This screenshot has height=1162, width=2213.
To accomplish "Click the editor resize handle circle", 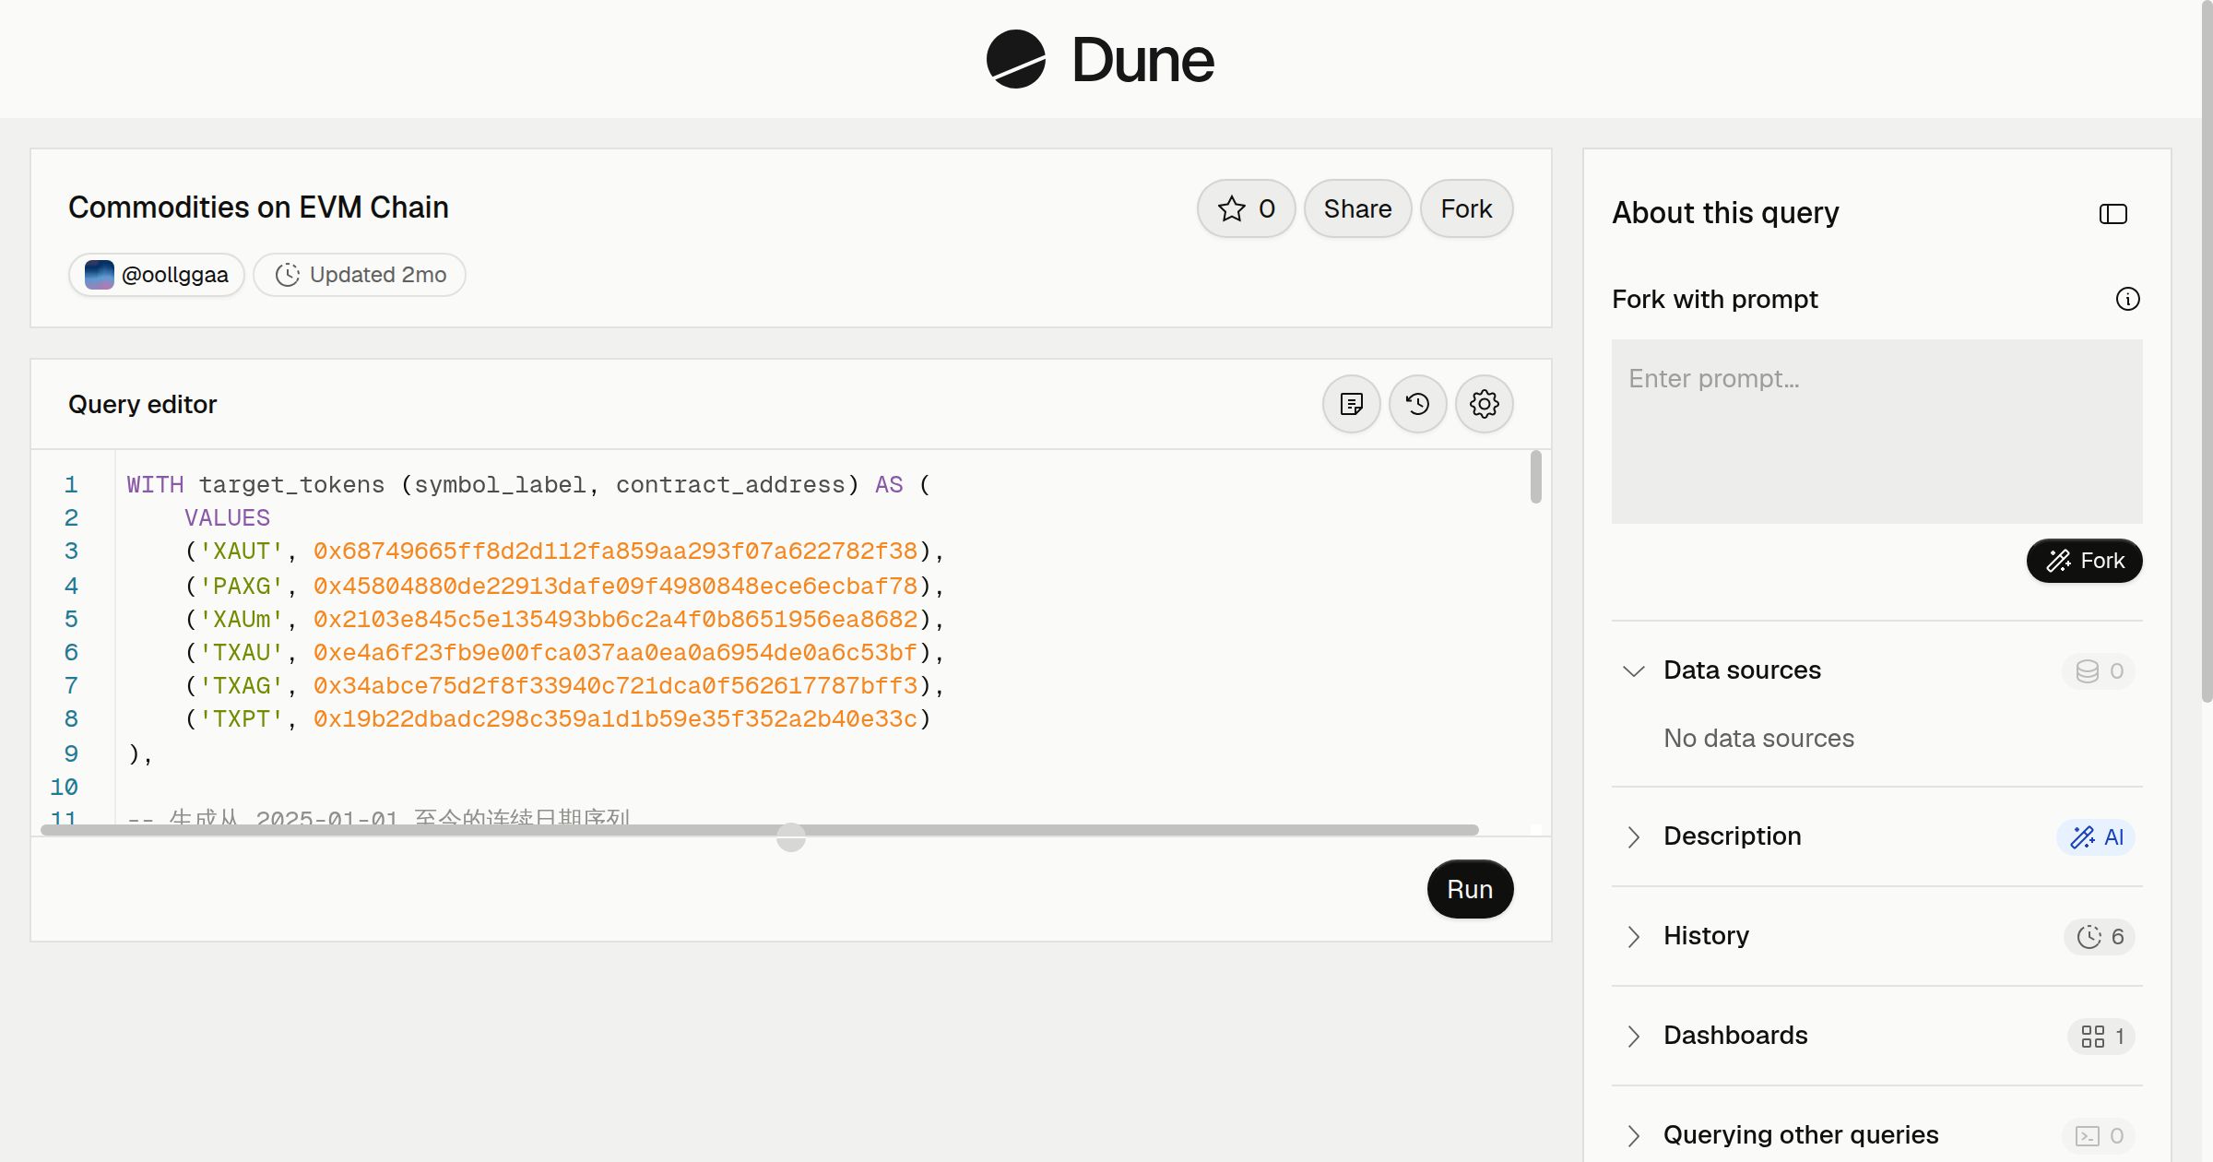I will [791, 837].
